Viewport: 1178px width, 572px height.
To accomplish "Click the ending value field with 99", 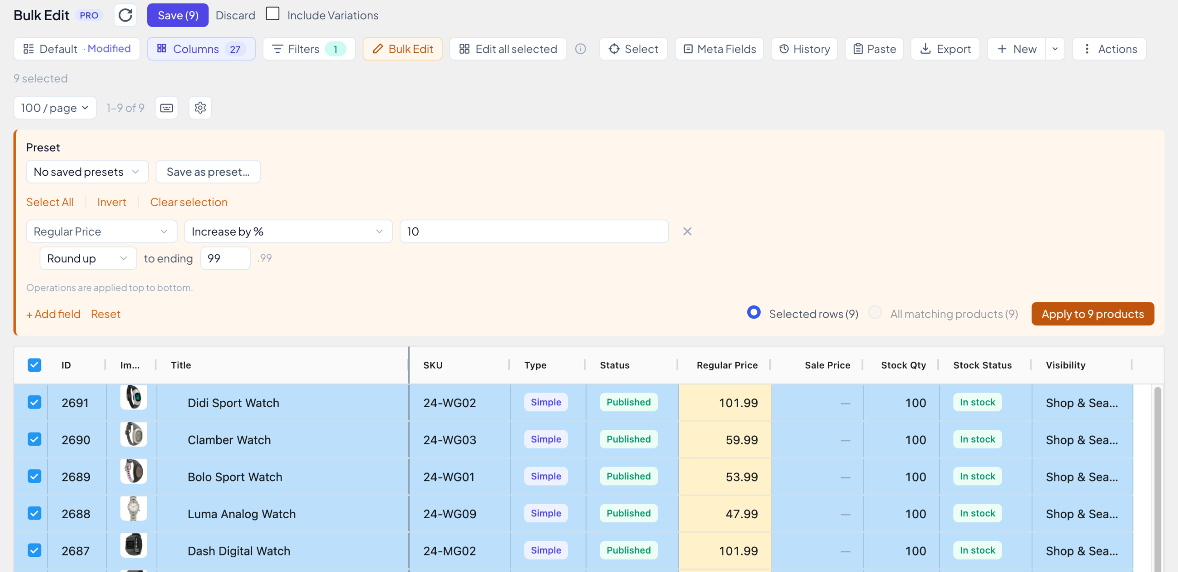I will point(225,259).
